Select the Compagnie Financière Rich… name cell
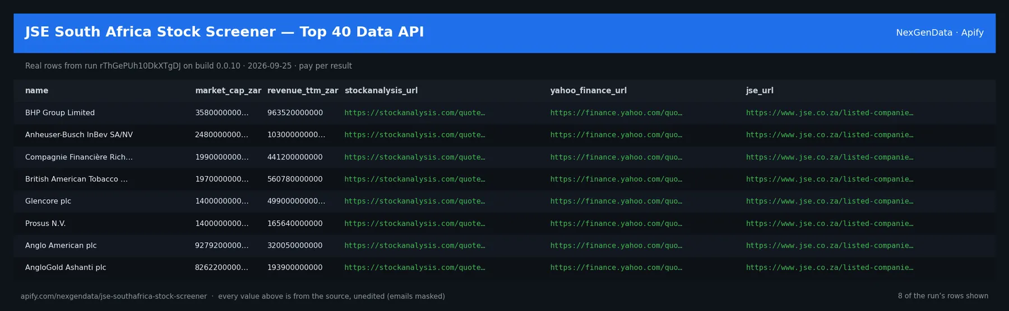 [x=79, y=157]
